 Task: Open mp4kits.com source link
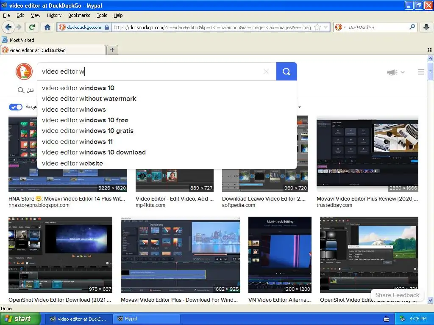(150, 205)
